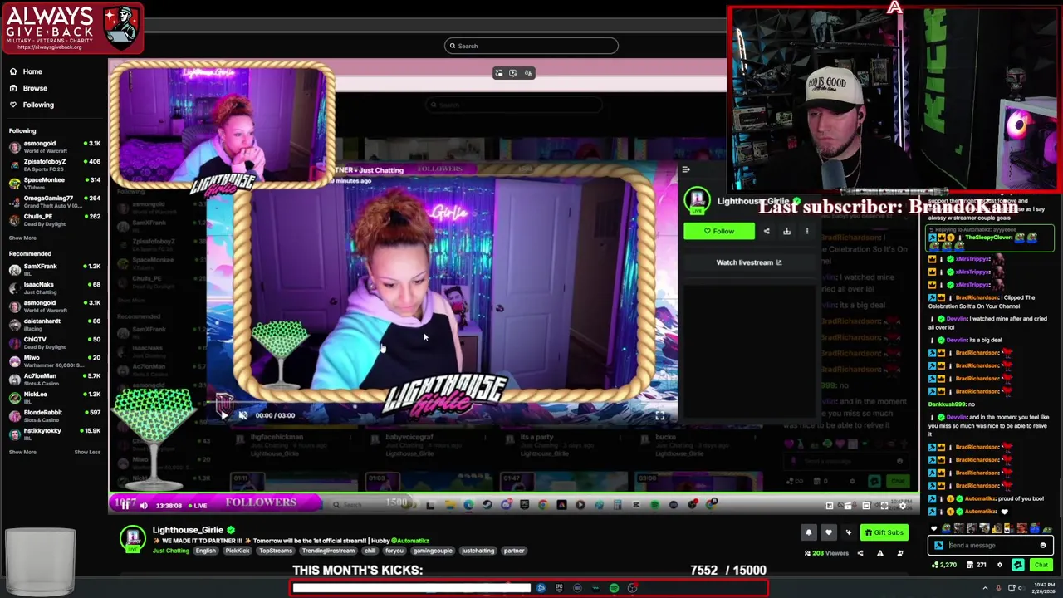
Task: Open SpaceMonkee VTubers channel
Action: tap(54, 184)
